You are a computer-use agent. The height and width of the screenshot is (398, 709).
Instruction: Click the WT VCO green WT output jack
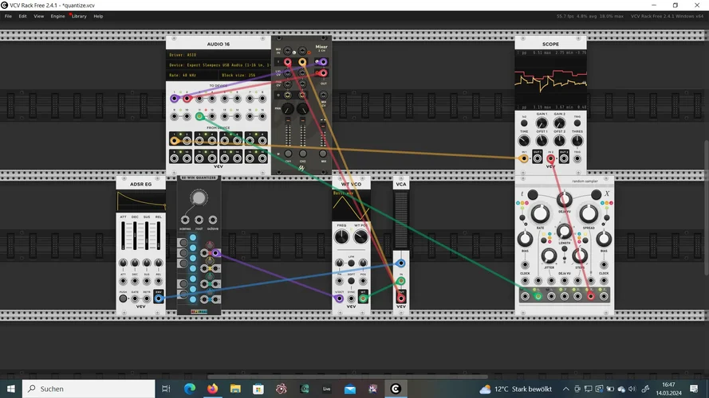[363, 298]
